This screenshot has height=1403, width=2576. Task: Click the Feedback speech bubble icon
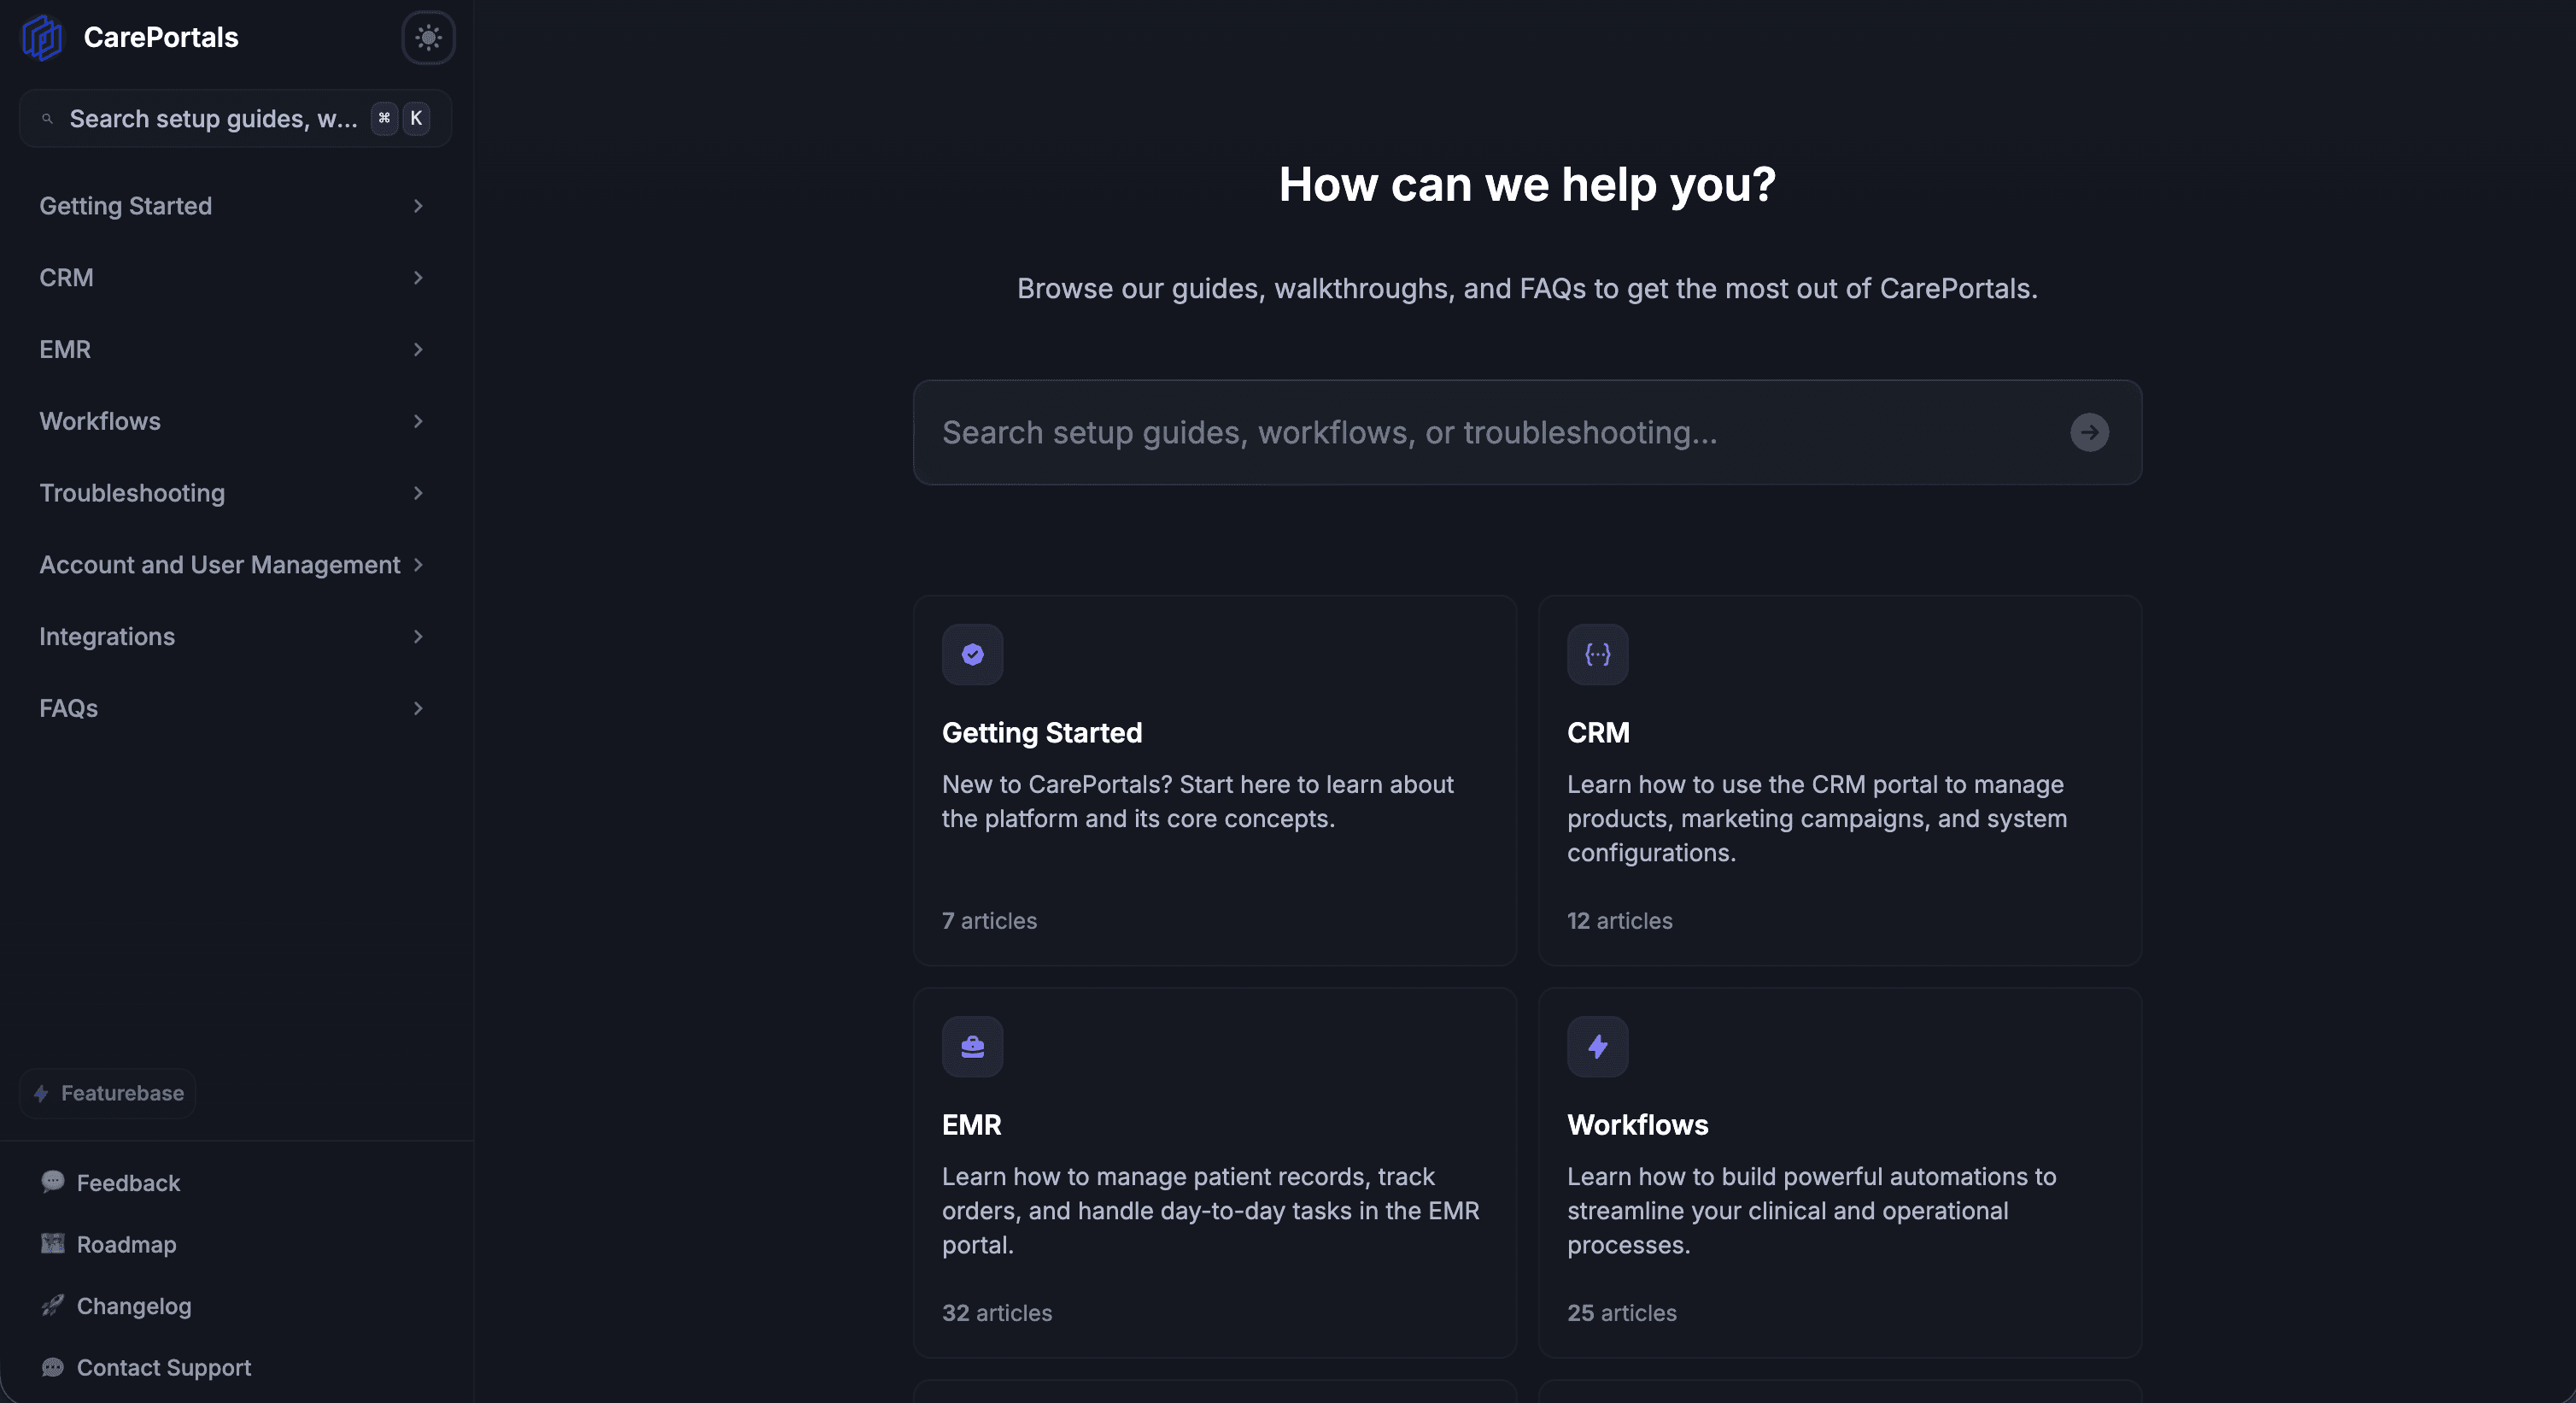pyautogui.click(x=52, y=1182)
